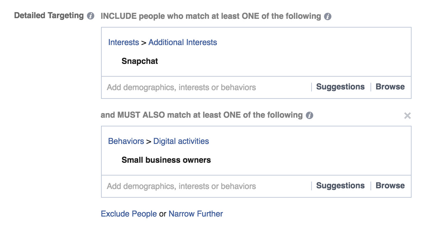Focus the first Add demographics input field
Image resolution: width=421 pixels, height=232 pixels.
pyautogui.click(x=205, y=87)
